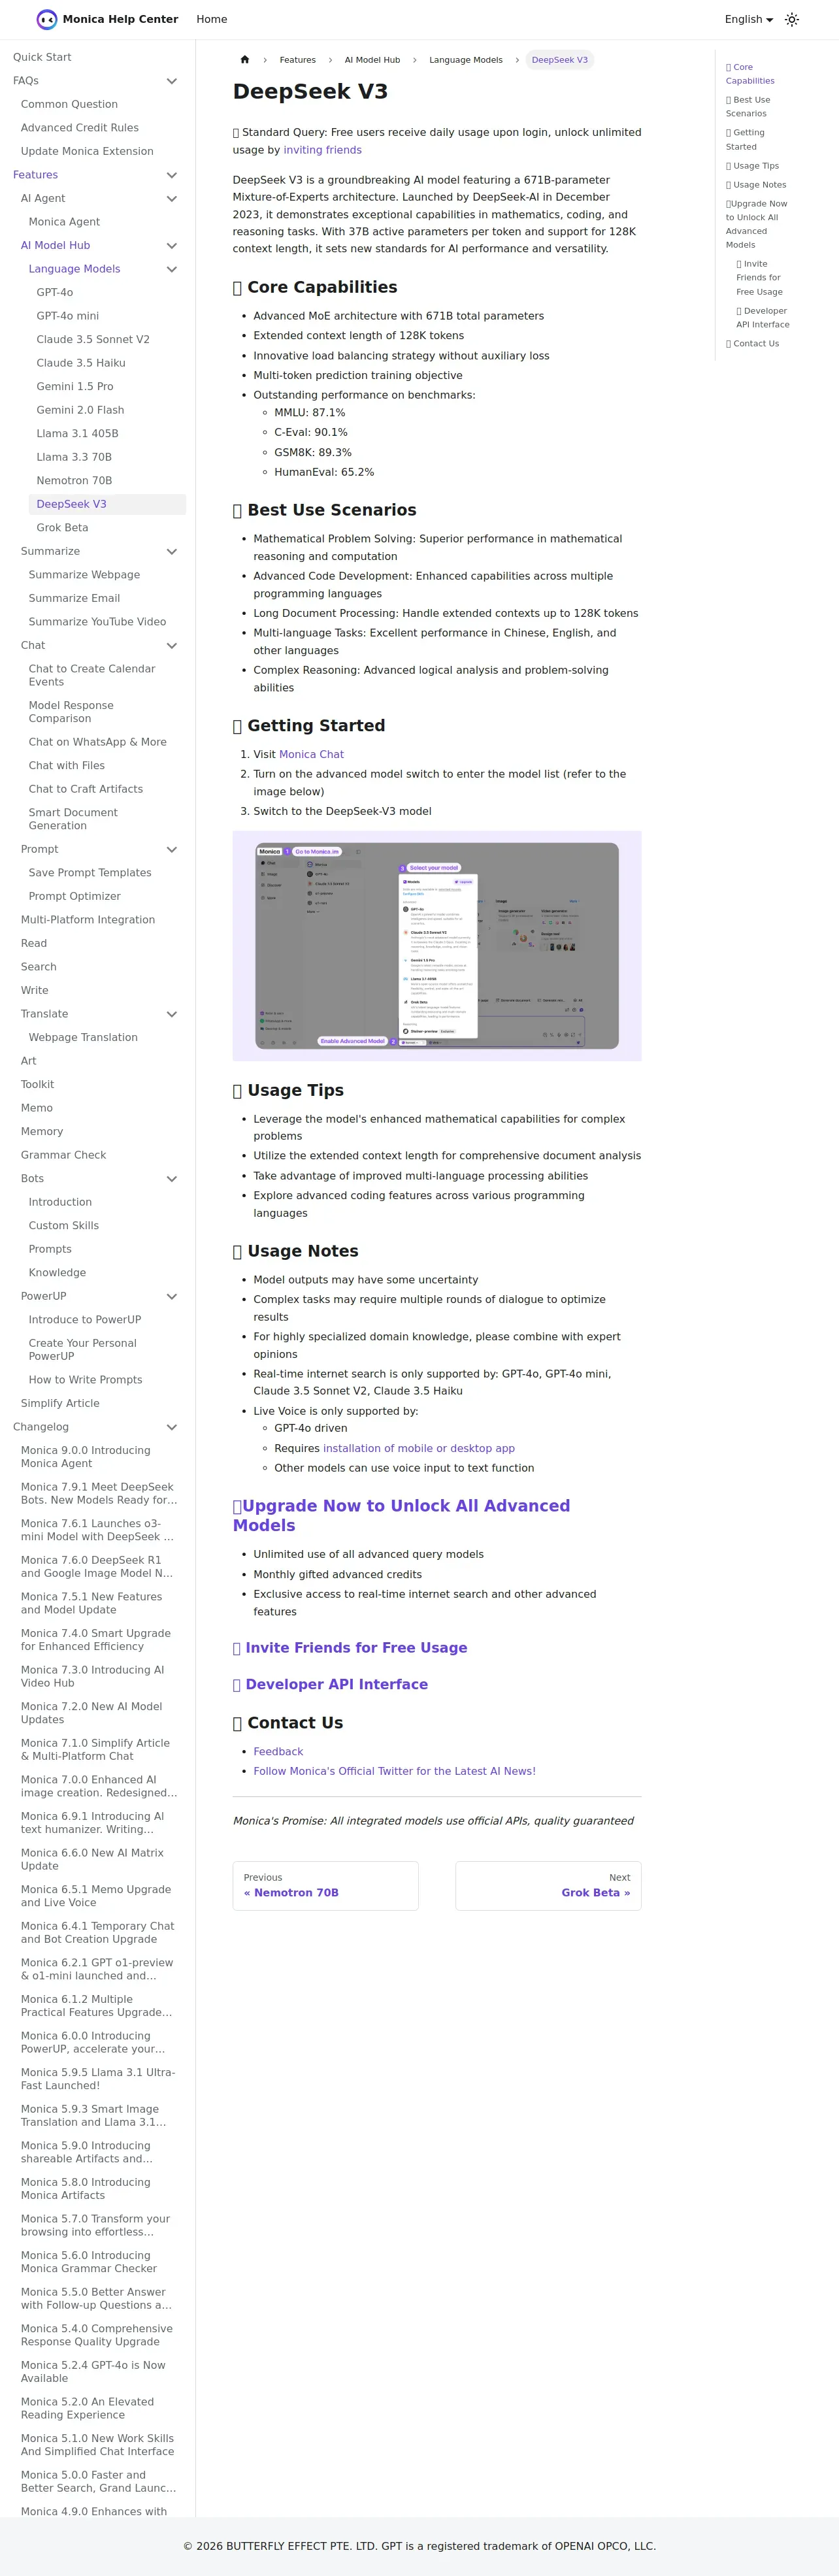Viewport: 839px width, 2576px height.
Task: Jump to Developer API Interface in contents
Action: click(x=763, y=318)
